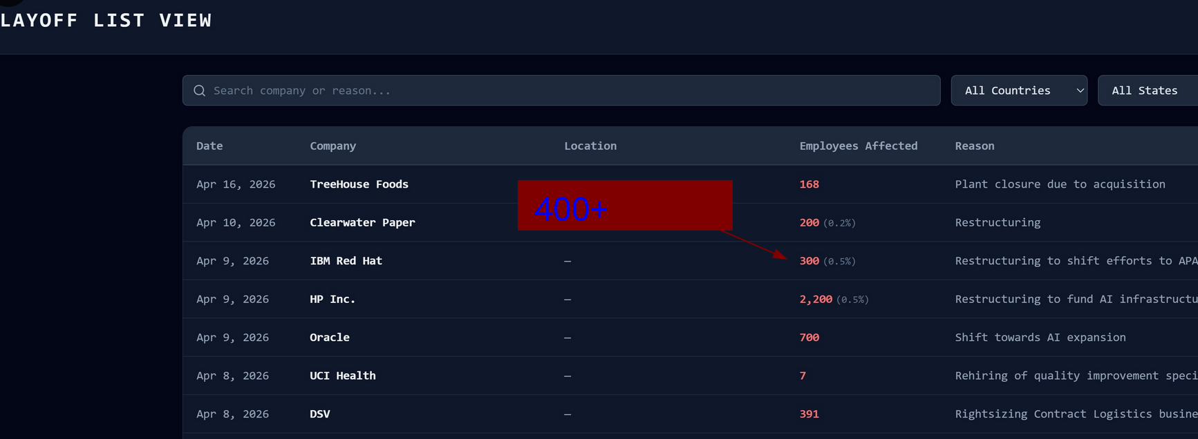Sort by Date column header
This screenshot has width=1198, height=439.
[x=209, y=146]
